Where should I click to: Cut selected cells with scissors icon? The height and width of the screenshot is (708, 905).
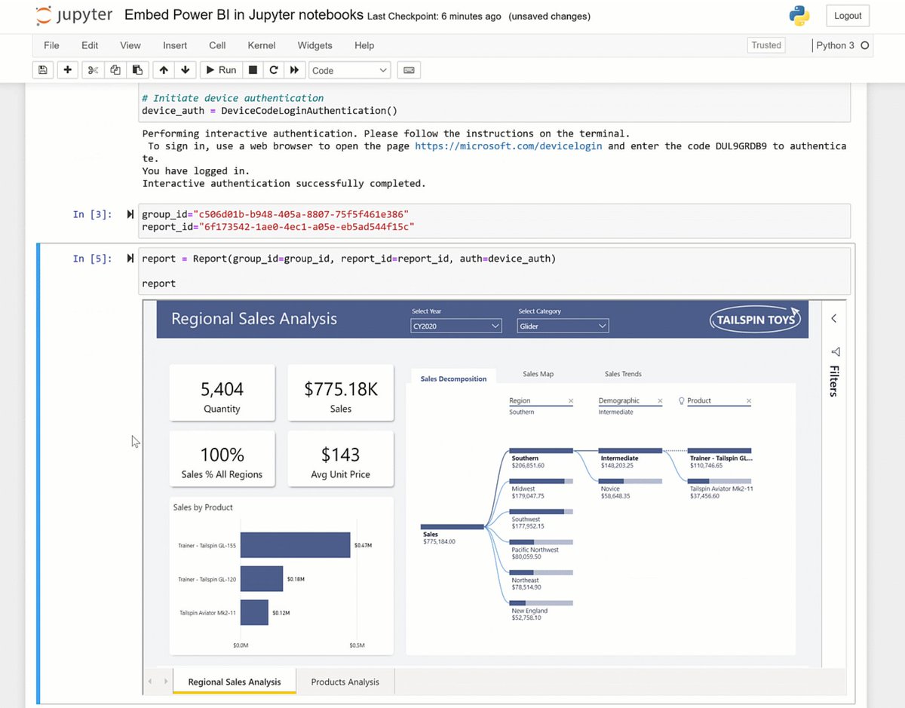pos(93,70)
